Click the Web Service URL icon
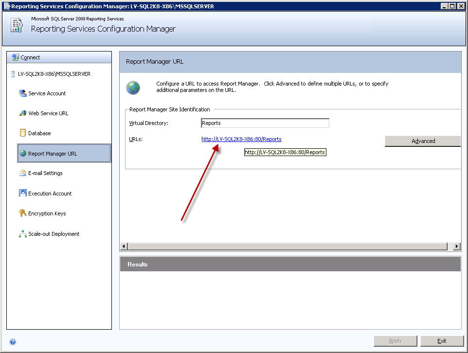 point(22,113)
